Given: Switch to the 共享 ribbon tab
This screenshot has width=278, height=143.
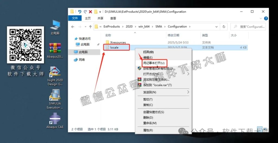Looking at the screenshot, I should click(100, 18).
